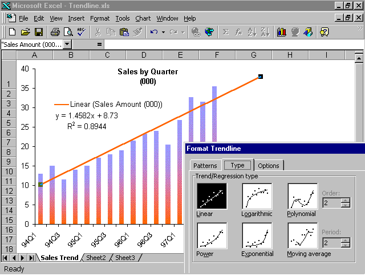Pick the Exponential regression type

(x=257, y=237)
